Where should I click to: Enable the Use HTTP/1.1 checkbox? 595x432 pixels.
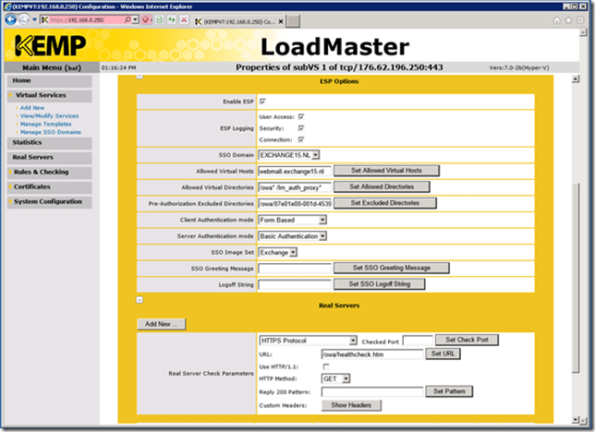tap(324, 366)
